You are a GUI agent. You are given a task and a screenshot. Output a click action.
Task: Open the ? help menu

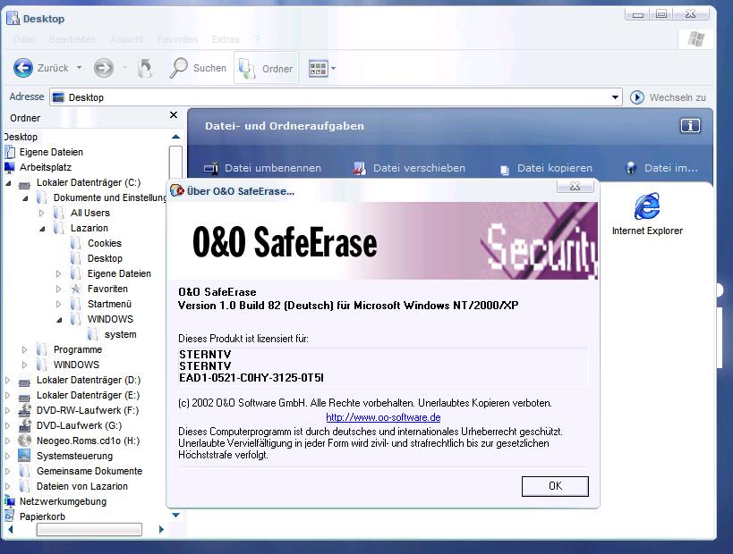point(257,39)
